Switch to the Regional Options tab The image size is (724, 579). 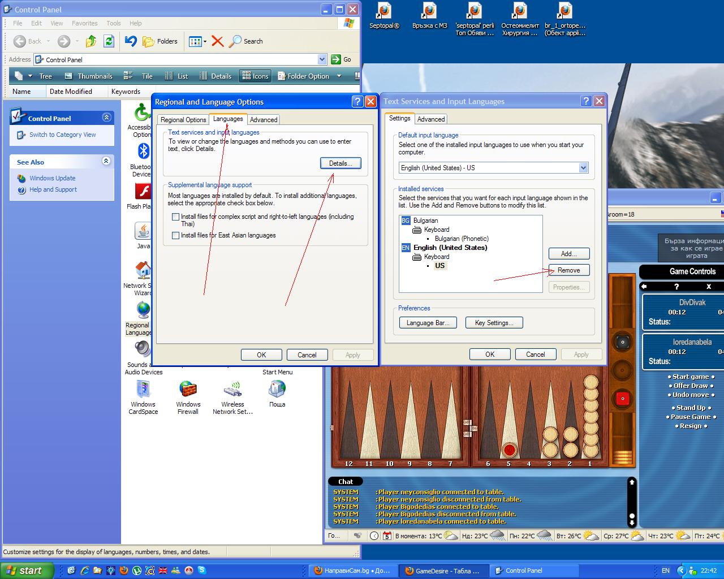183,120
